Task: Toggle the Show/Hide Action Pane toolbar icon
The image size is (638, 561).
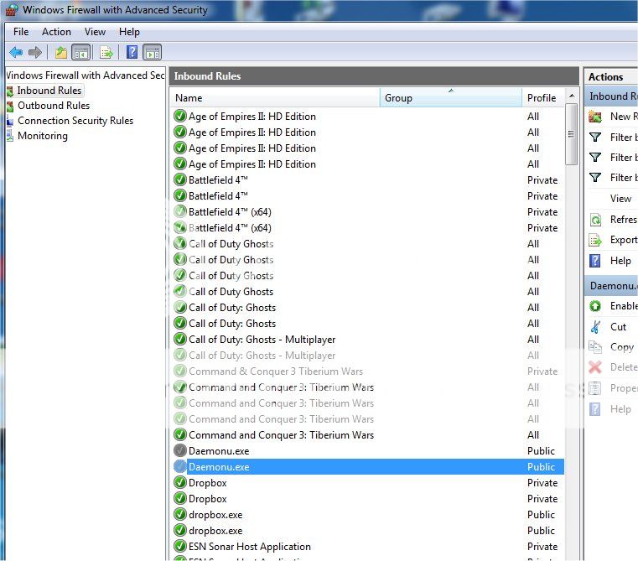Action: click(x=153, y=52)
